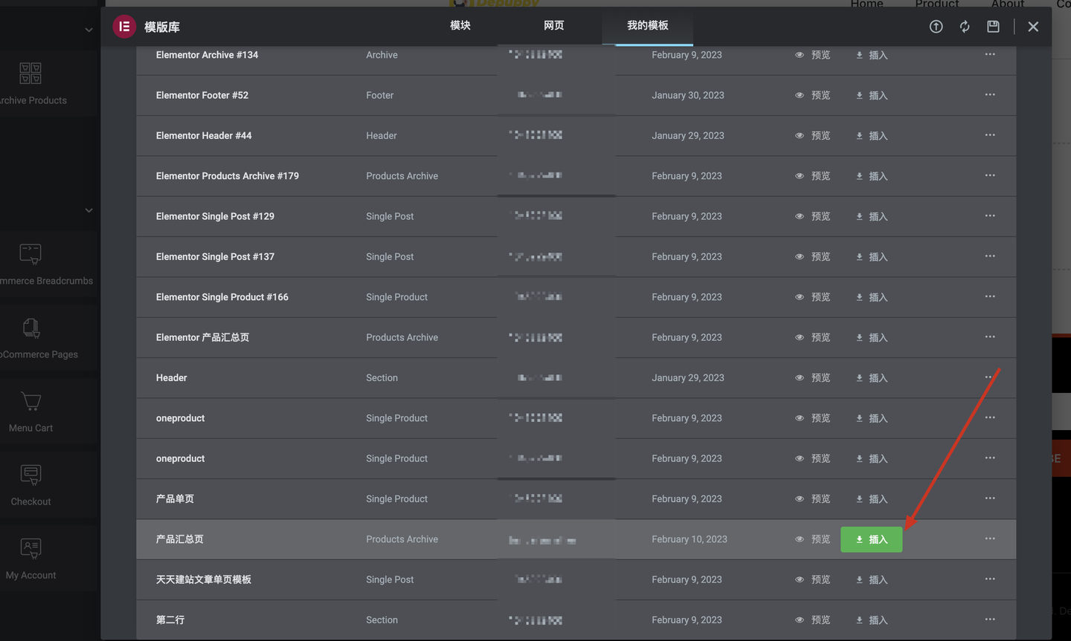Click the sync library refresh icon

coord(965,27)
